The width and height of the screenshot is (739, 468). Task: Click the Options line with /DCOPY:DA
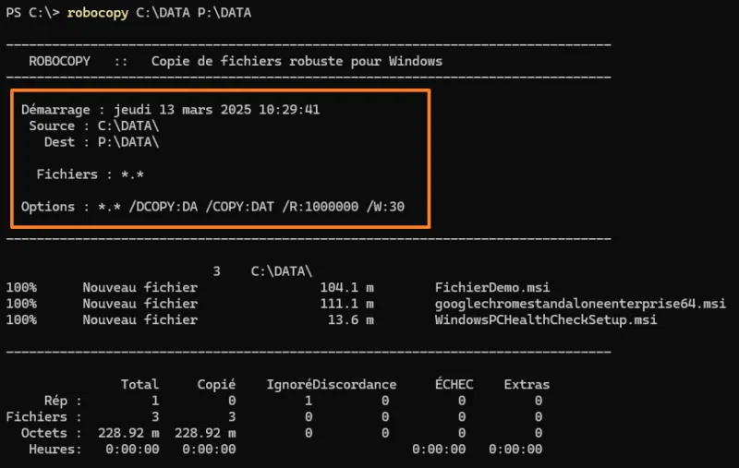212,206
